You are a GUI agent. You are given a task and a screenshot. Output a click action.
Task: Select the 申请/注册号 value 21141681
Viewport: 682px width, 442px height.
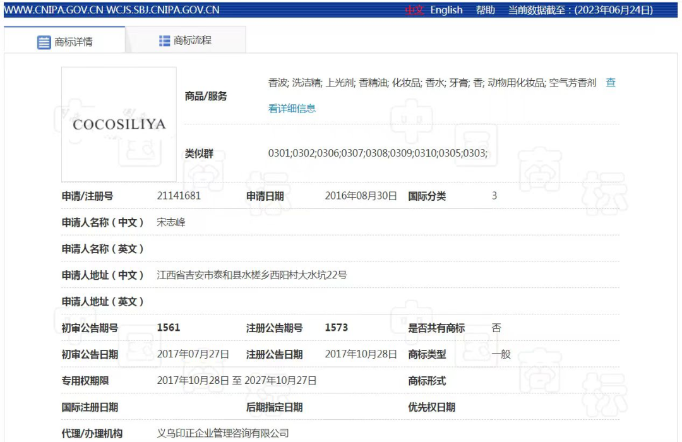click(x=181, y=196)
